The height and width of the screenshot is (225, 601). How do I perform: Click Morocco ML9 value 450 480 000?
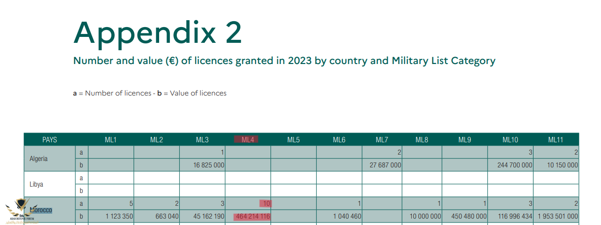pos(469,216)
